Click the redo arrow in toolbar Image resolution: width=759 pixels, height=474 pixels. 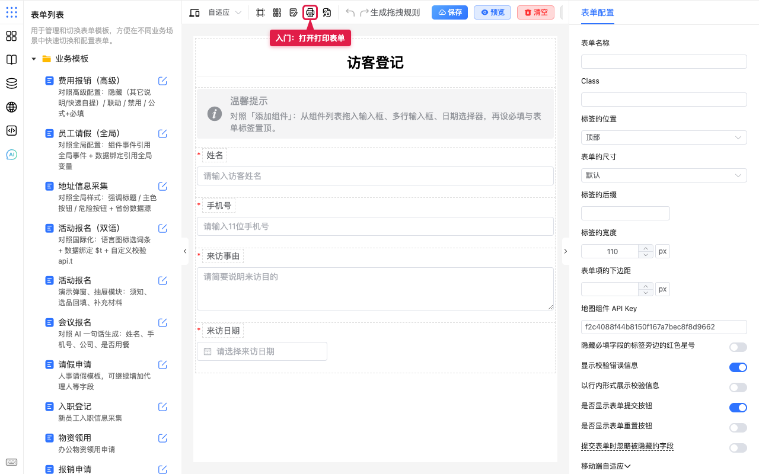pyautogui.click(x=364, y=12)
